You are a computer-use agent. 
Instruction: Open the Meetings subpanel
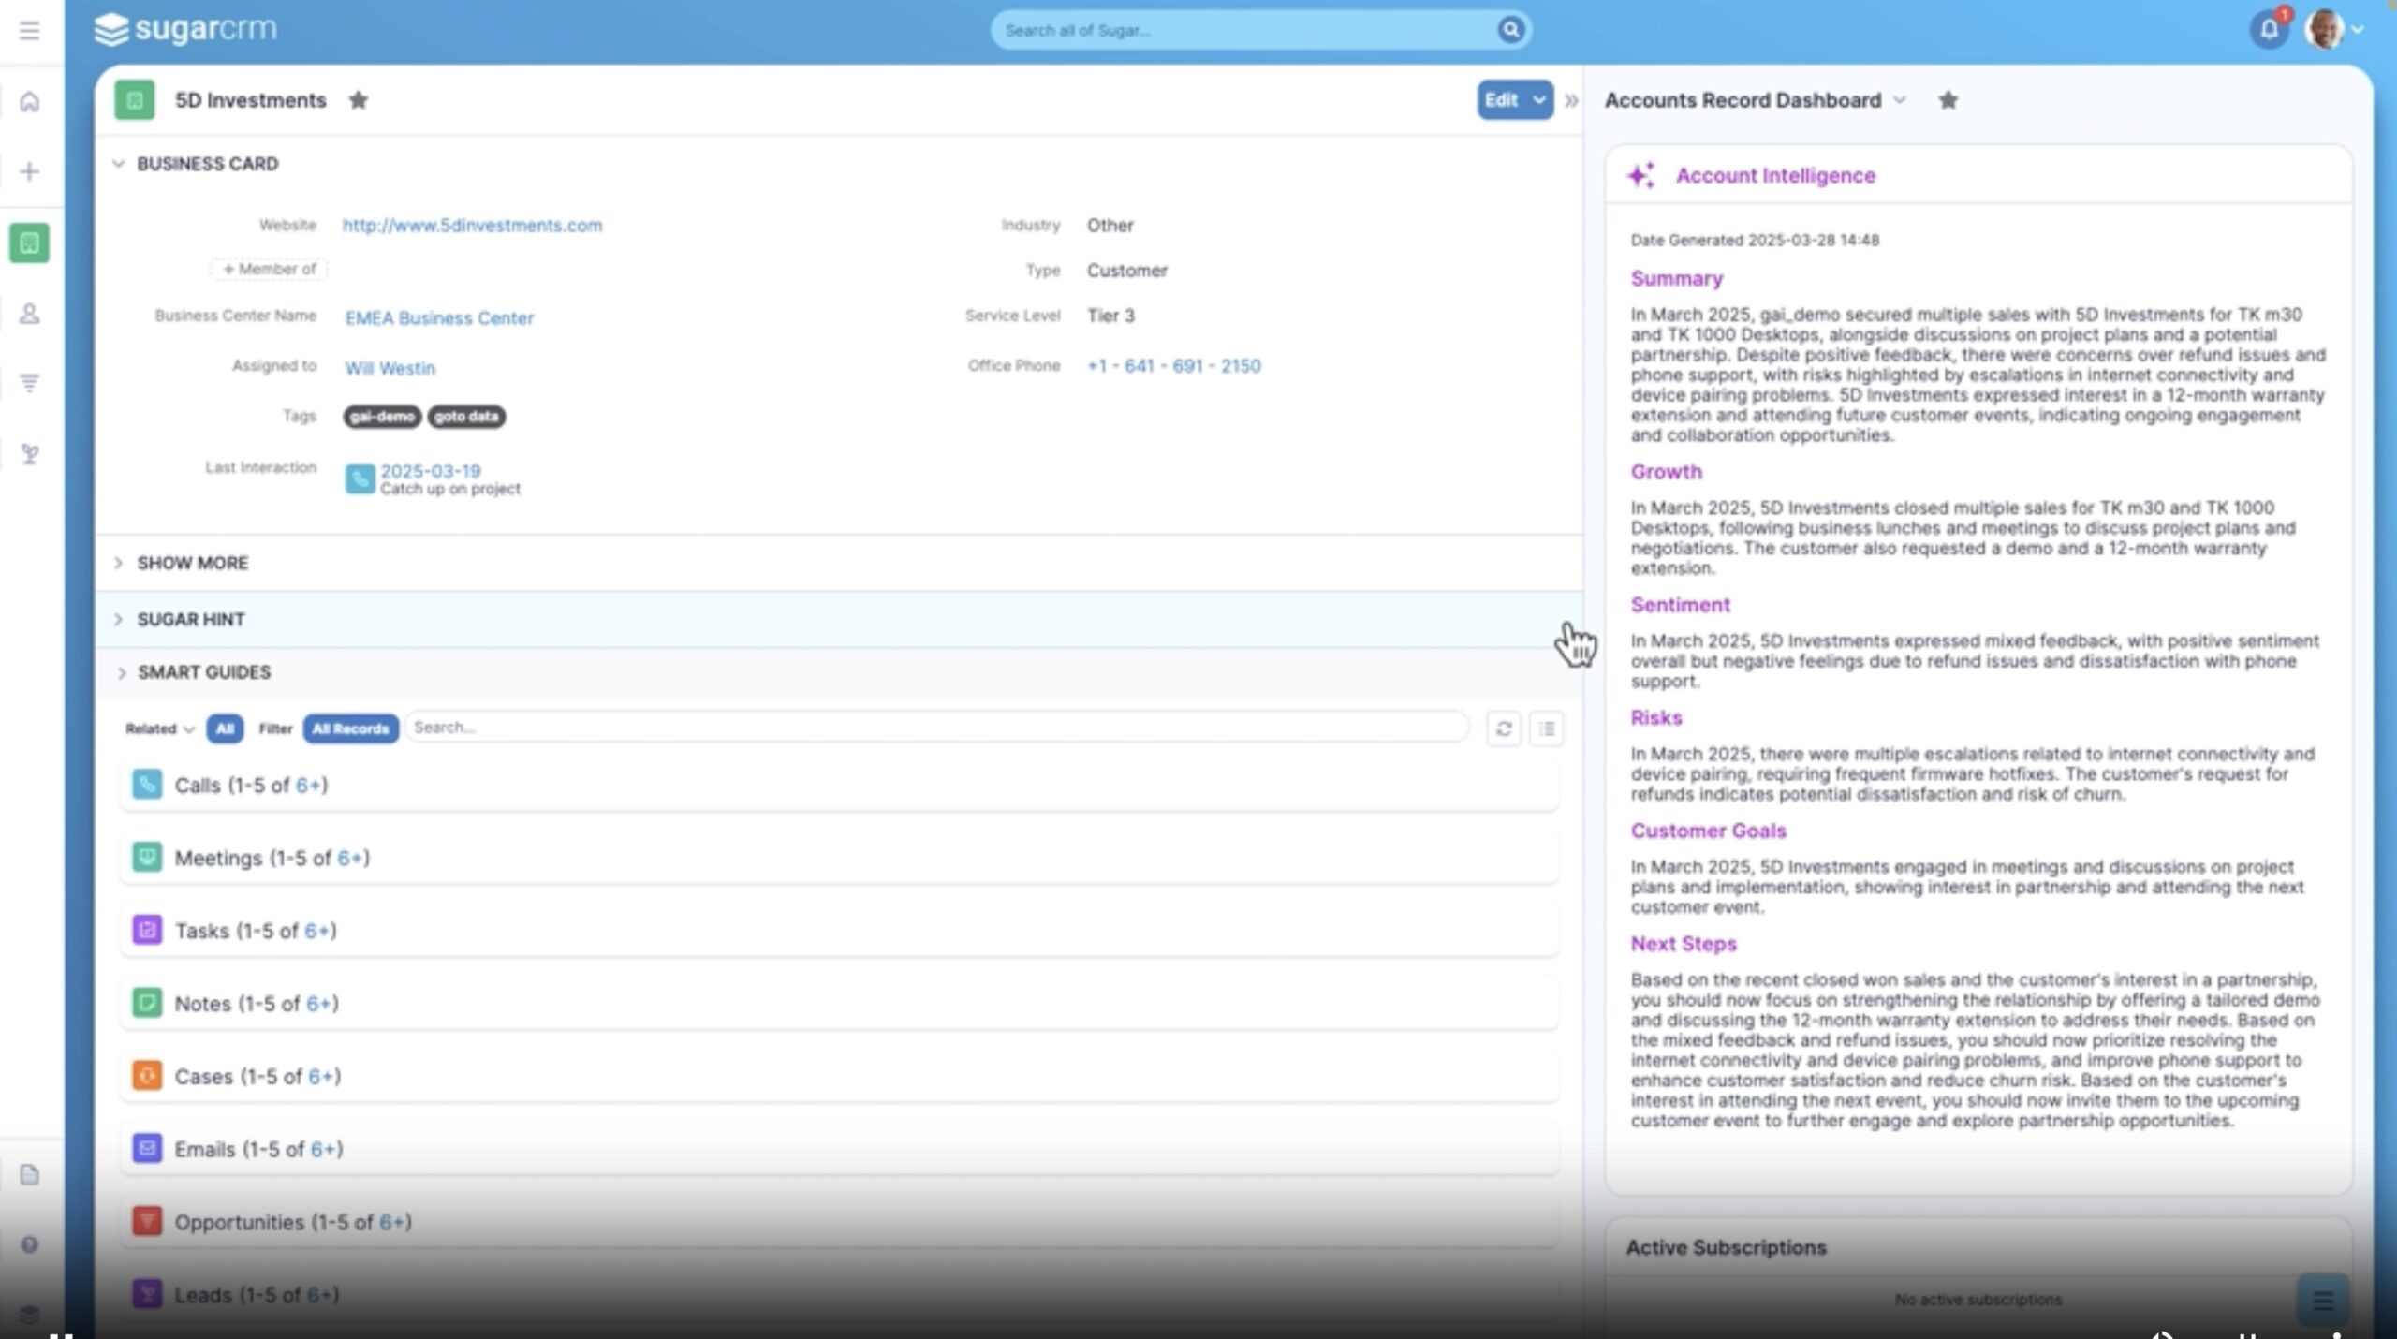[x=839, y=858]
